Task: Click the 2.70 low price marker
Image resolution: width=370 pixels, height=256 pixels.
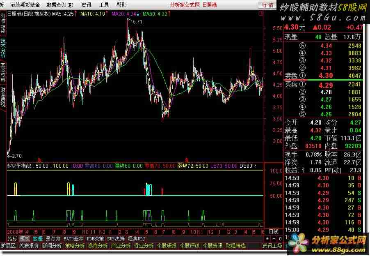Action: click(x=16, y=156)
